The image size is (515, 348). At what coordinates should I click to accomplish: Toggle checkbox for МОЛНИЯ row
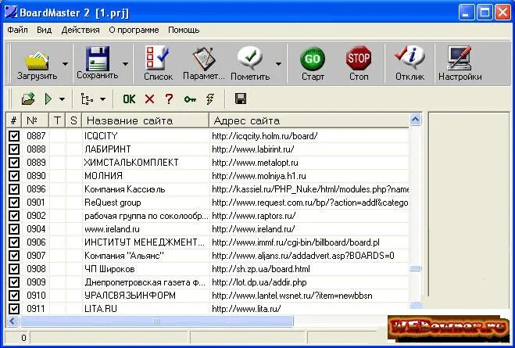point(14,176)
